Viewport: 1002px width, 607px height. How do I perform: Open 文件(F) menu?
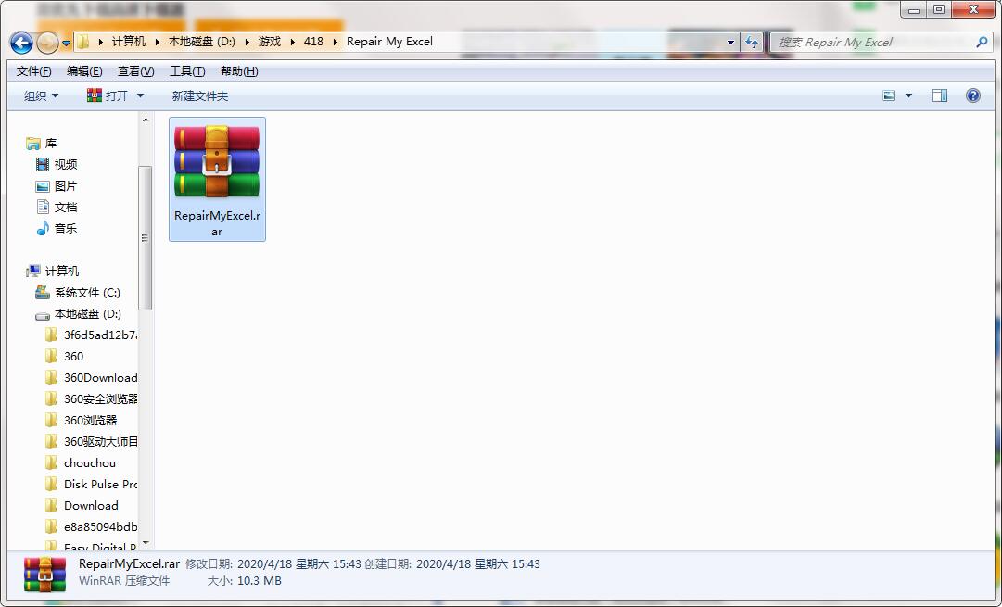[34, 71]
